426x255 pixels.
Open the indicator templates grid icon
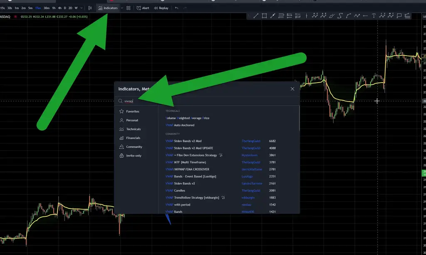[129, 8]
